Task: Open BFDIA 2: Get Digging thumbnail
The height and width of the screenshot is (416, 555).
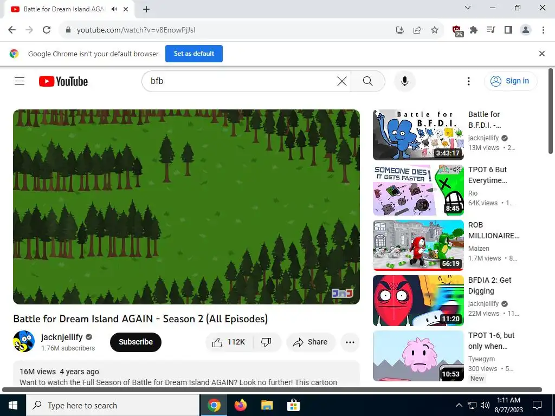Action: (x=418, y=300)
